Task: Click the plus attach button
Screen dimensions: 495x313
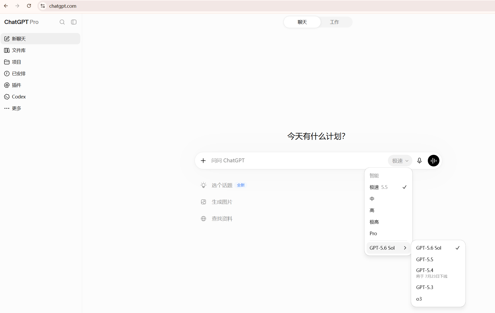Action: 203,160
